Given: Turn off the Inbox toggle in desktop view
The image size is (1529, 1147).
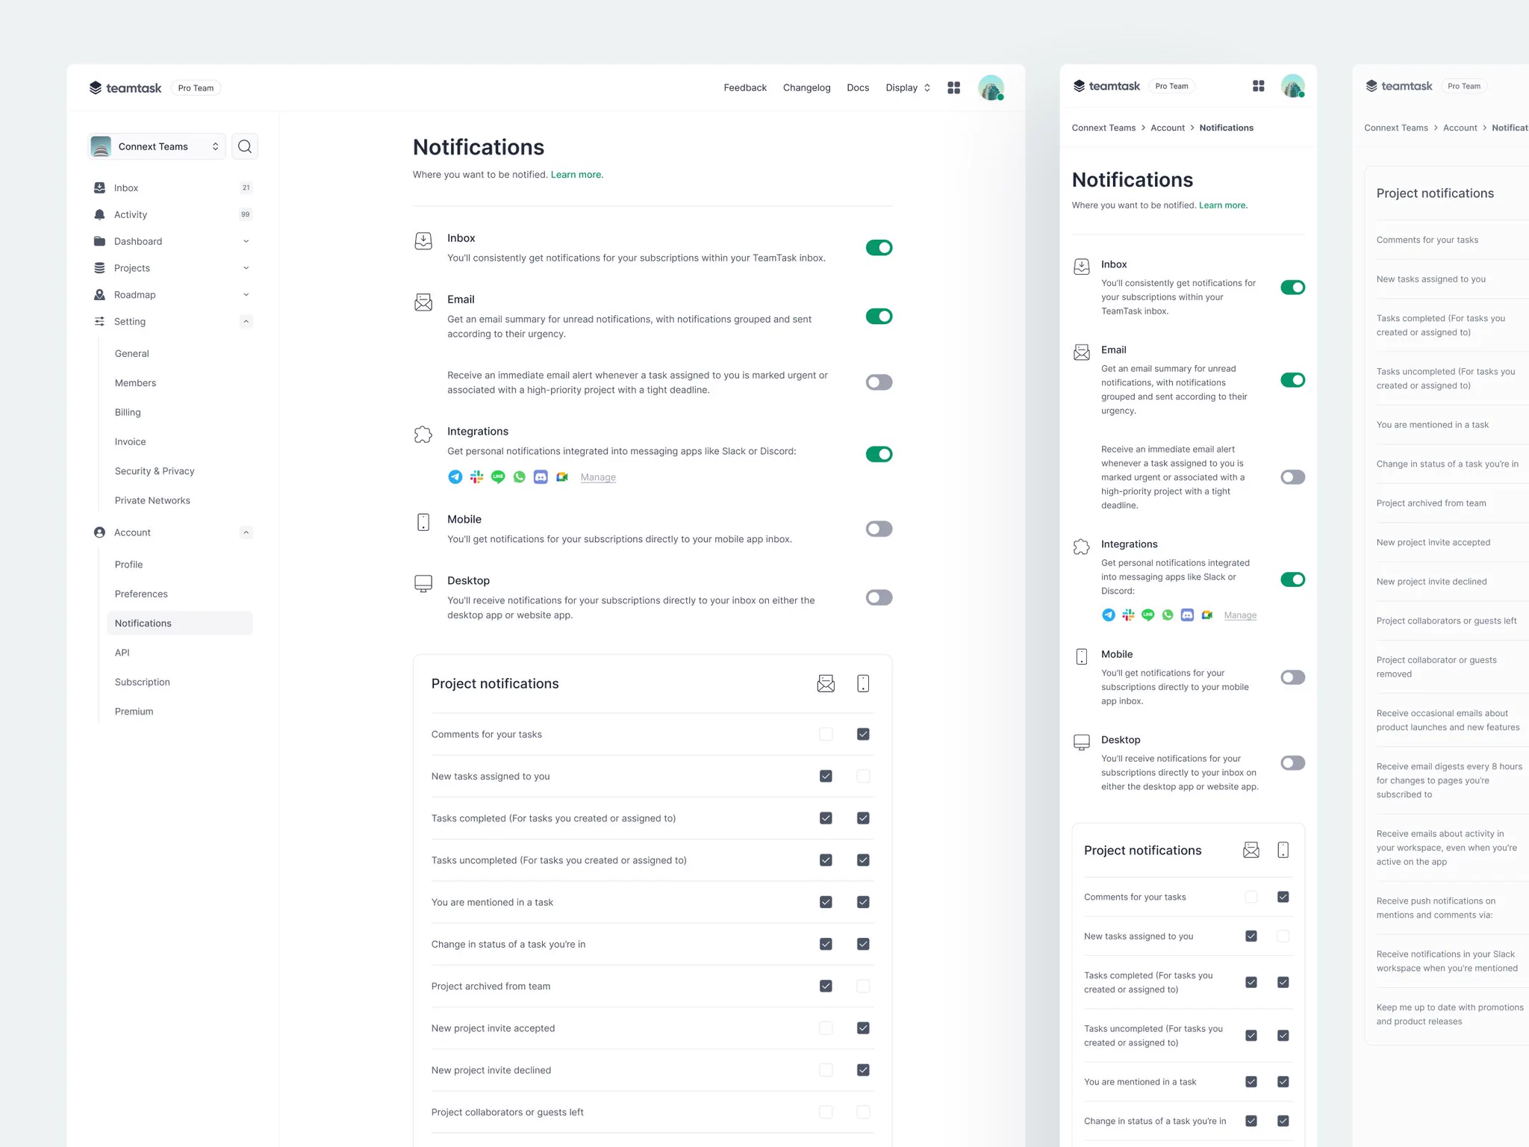Looking at the screenshot, I should coord(879,247).
